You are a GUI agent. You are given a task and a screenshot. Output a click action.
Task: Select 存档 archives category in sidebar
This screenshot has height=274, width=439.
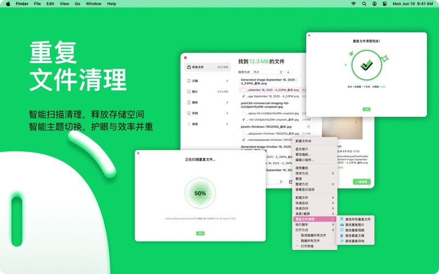click(207, 113)
